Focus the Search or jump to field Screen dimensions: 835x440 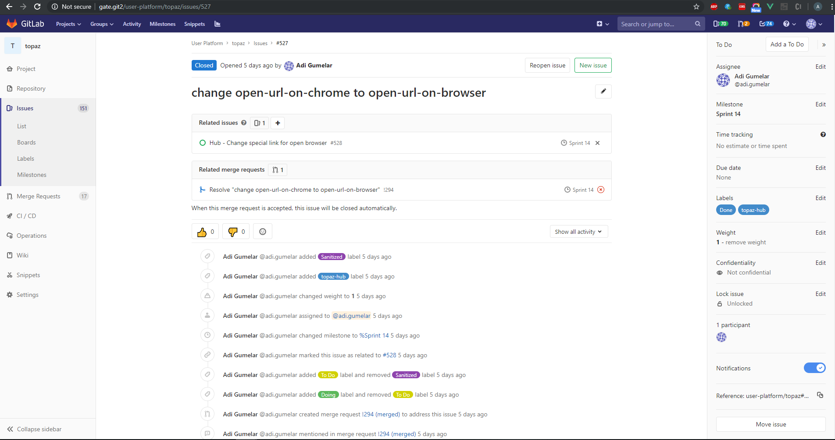[656, 24]
